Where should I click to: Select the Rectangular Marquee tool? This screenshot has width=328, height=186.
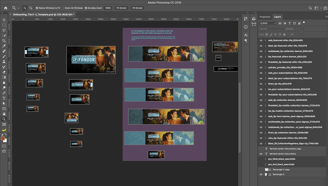coord(4,25)
